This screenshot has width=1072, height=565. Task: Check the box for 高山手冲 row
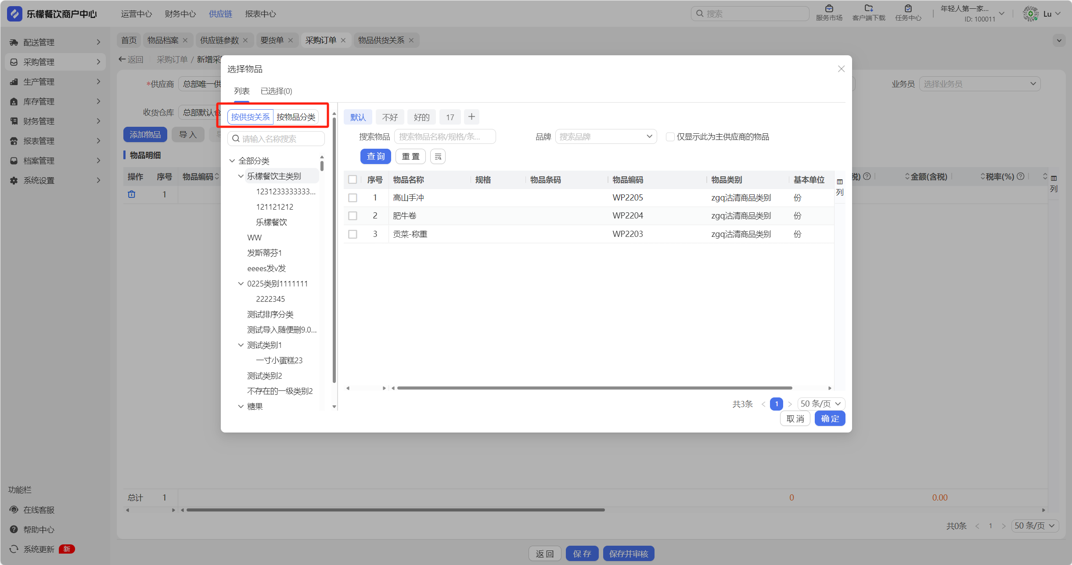point(353,198)
